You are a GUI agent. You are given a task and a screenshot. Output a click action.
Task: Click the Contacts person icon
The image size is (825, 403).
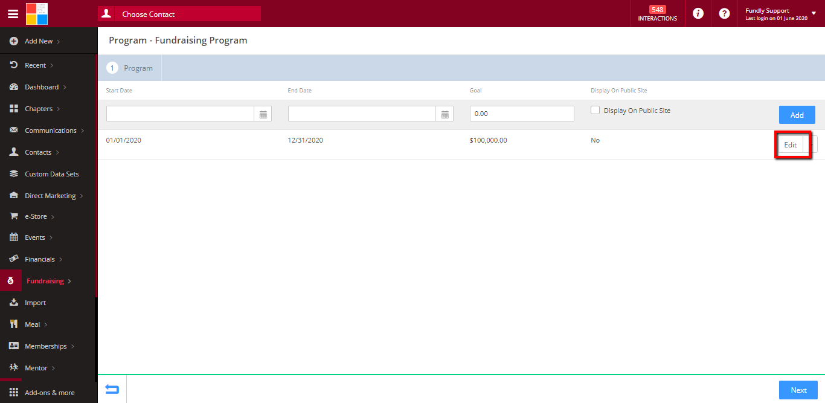pos(14,152)
